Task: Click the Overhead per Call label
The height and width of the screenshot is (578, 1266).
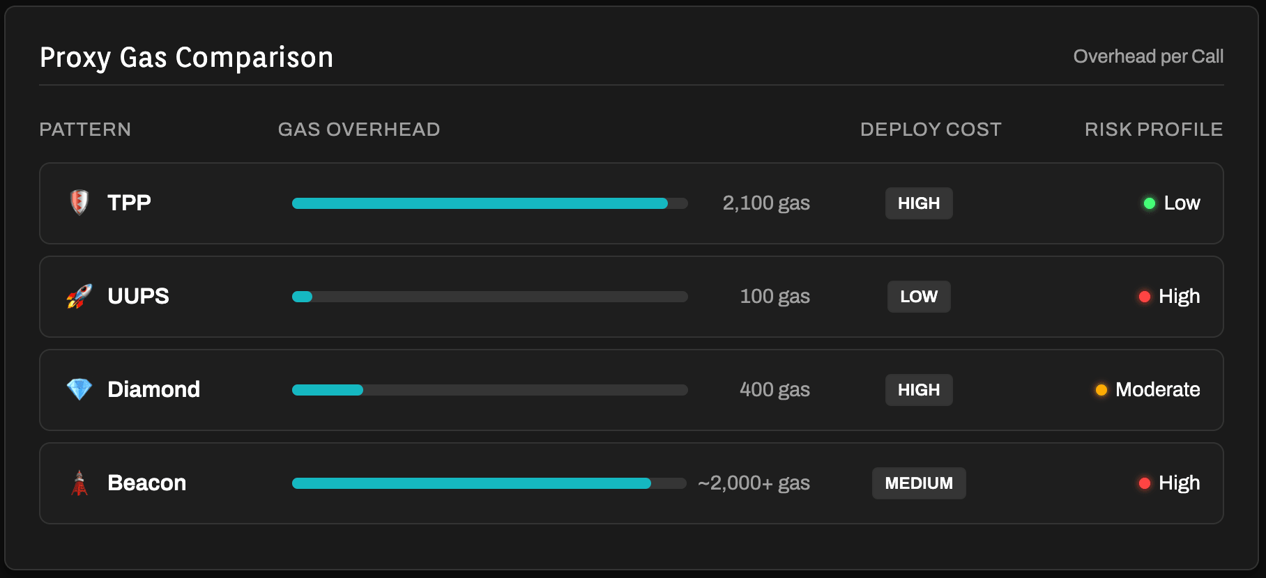Action: (1148, 56)
